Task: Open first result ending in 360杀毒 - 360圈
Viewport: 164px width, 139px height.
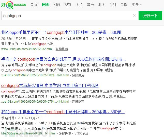Action: 61,32
